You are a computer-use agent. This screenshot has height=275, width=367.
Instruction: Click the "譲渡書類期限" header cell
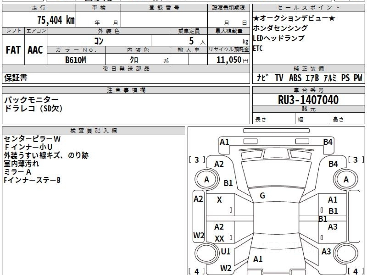pos(228,8)
